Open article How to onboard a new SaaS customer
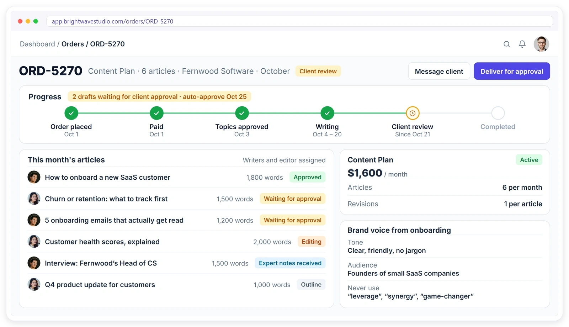The width and height of the screenshot is (569, 327). point(107,177)
